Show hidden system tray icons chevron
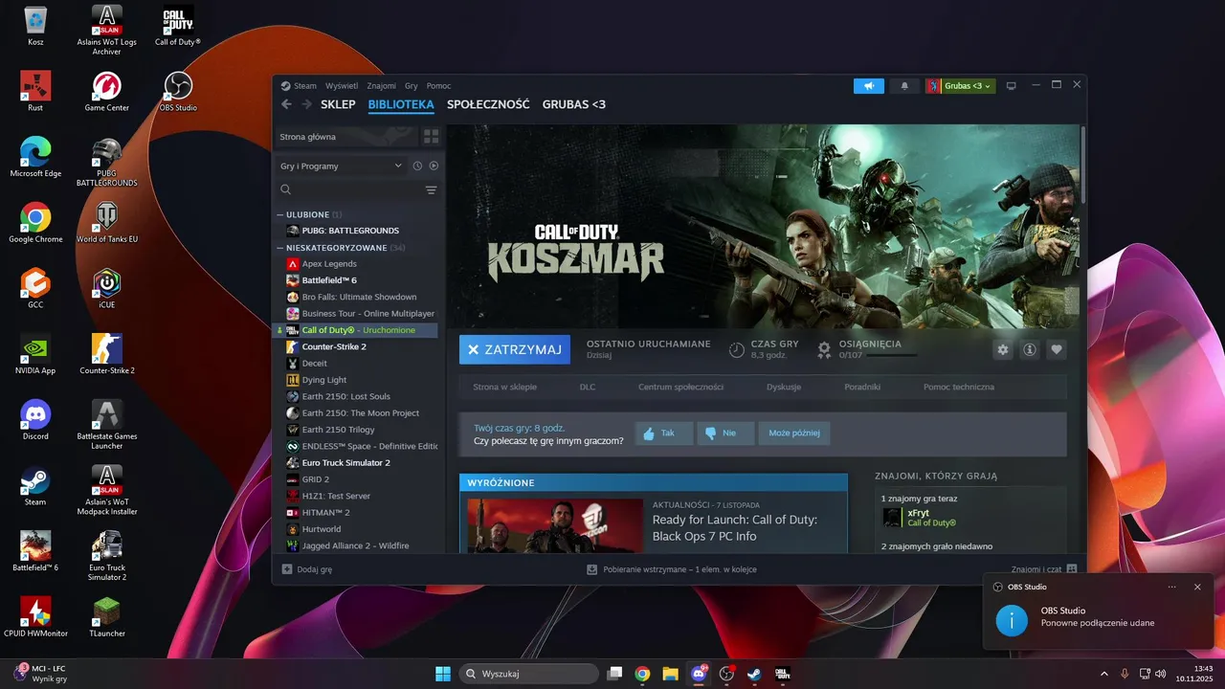Screen dimensions: 1225x689 [1103, 674]
